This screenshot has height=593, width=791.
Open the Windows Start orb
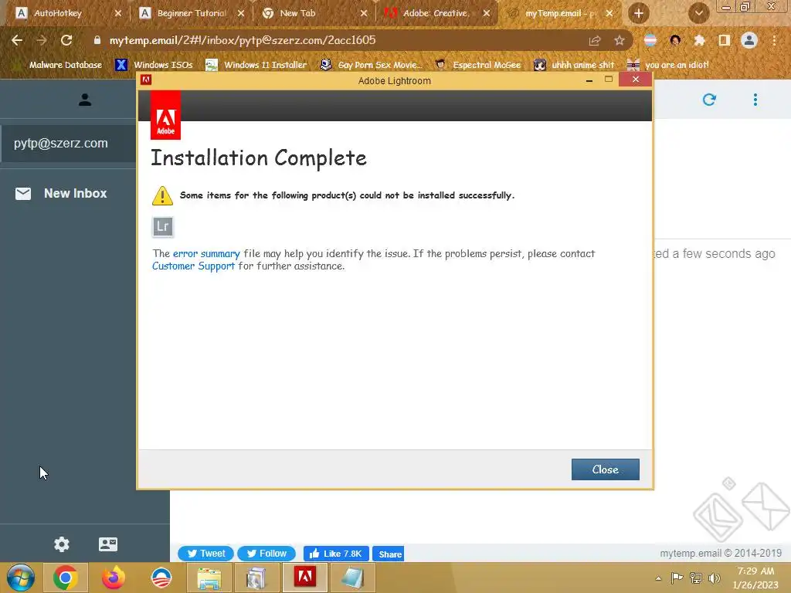[x=21, y=578]
